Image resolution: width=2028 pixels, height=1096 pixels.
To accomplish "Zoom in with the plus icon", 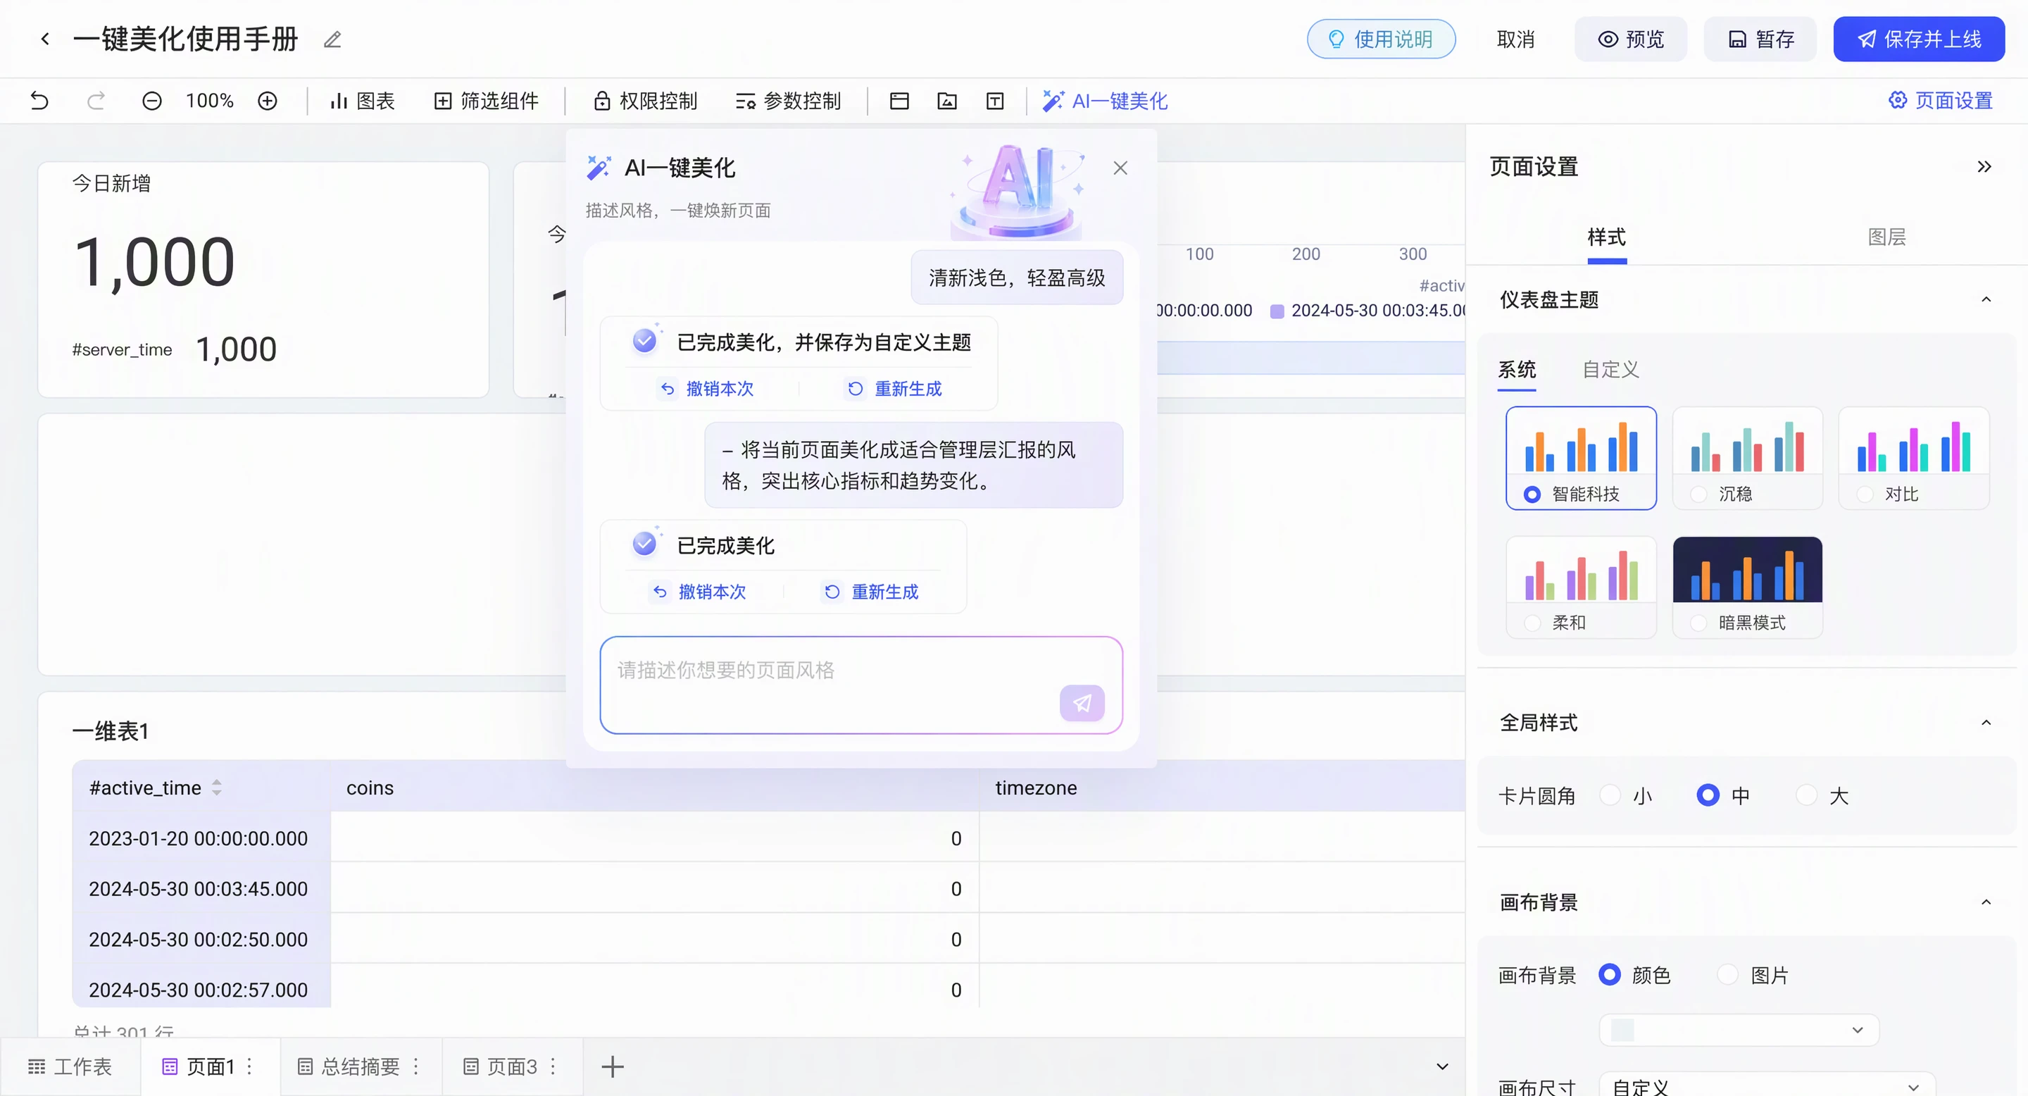I will (268, 101).
